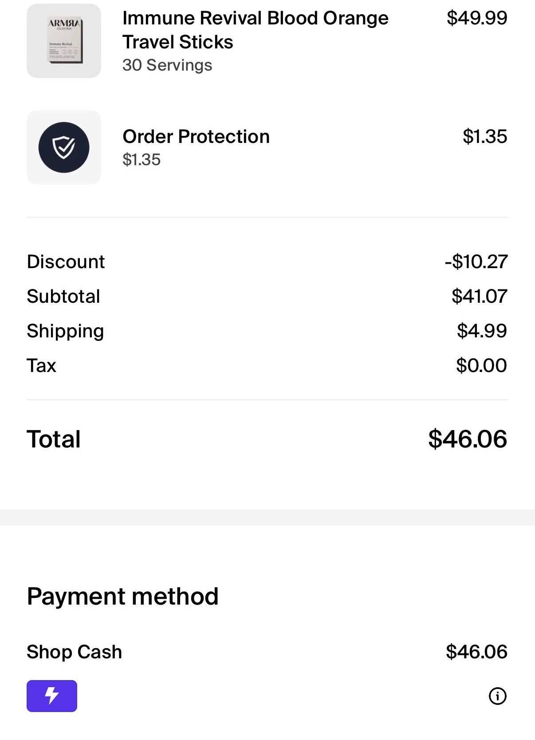Click the $49.99 product price
This screenshot has height=740, width=535.
point(477,18)
